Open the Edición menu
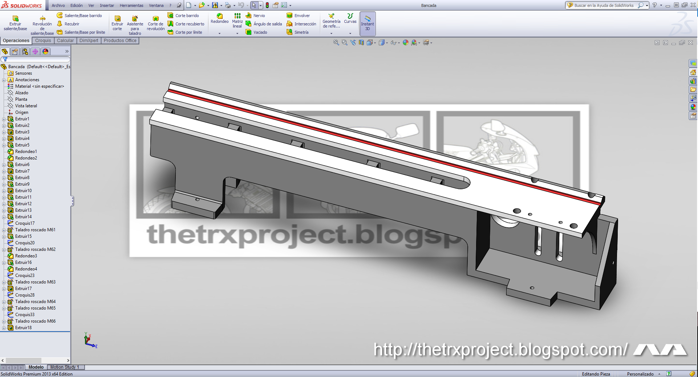This screenshot has height=377, width=698. point(76,5)
